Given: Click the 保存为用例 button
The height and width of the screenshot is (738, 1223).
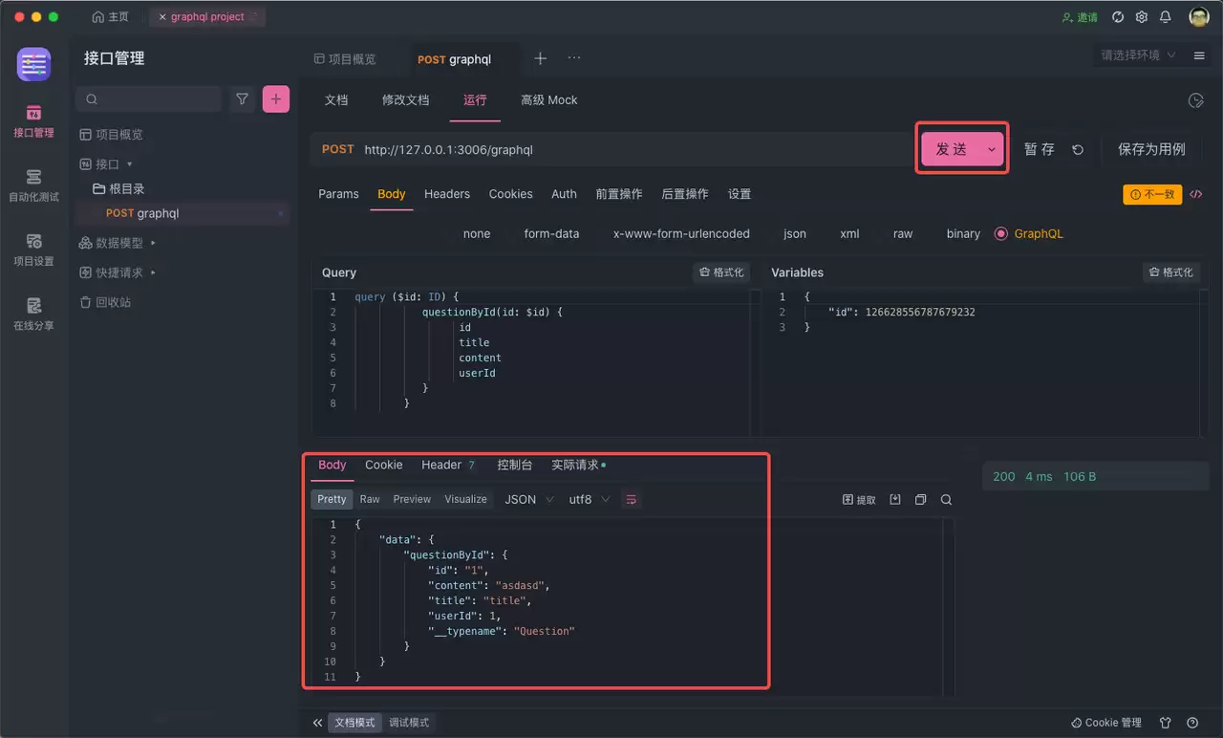Looking at the screenshot, I should coord(1151,149).
